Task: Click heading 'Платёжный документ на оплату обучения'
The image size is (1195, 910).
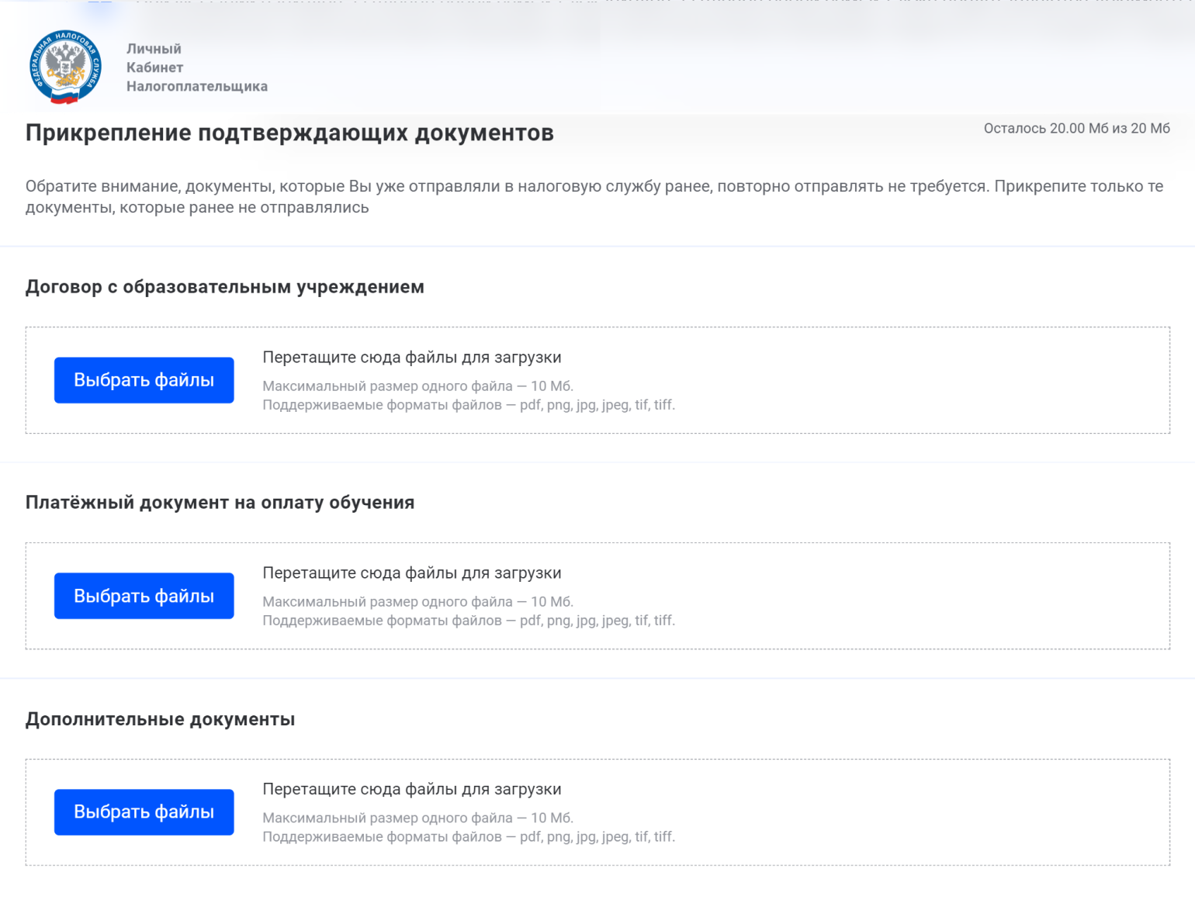Action: tap(220, 503)
